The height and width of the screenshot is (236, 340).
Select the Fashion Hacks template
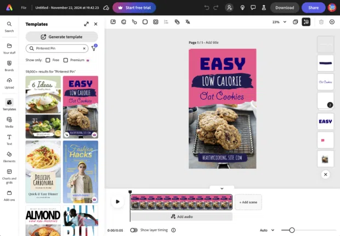click(x=81, y=172)
